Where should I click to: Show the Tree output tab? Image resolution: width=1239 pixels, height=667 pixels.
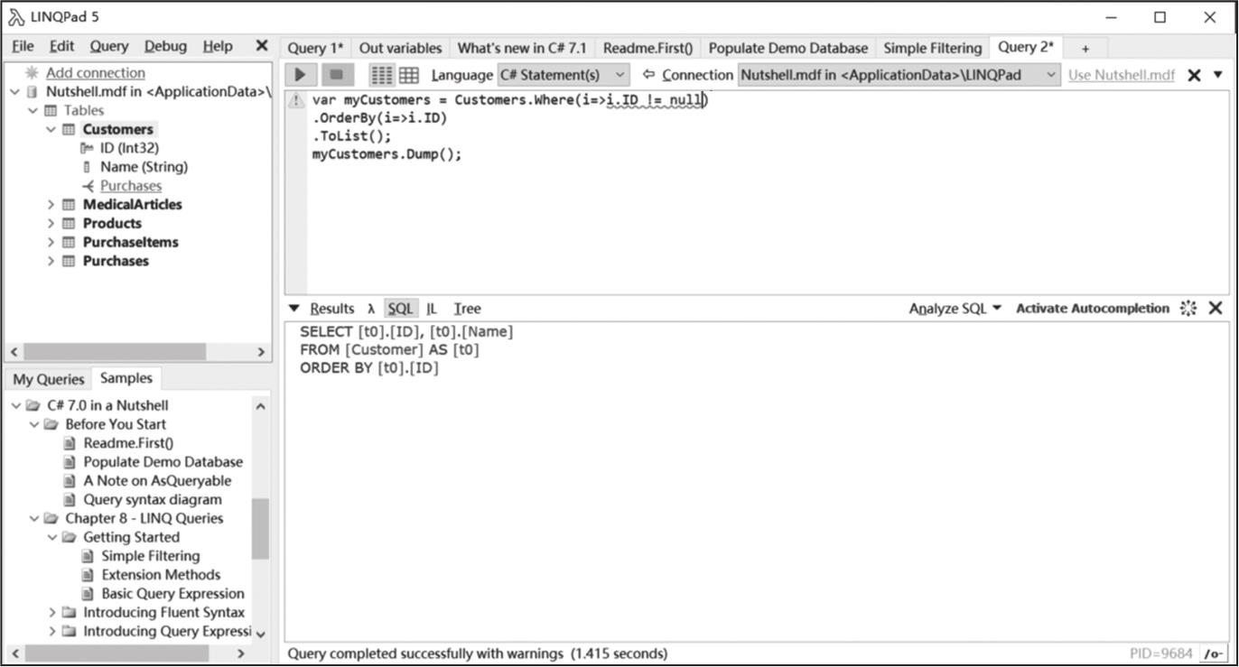467,309
